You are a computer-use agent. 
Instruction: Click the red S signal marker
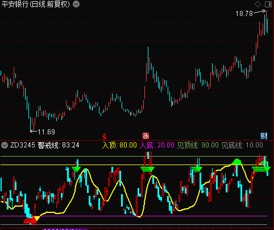click(105, 136)
